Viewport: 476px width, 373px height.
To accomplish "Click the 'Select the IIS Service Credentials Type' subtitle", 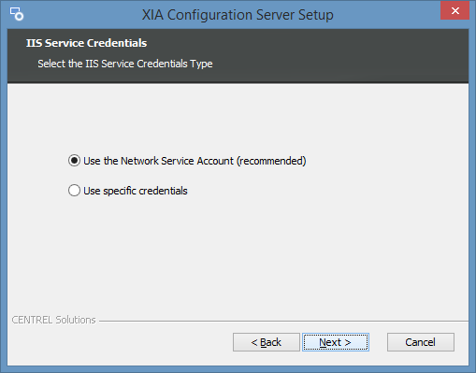I will click(x=125, y=64).
